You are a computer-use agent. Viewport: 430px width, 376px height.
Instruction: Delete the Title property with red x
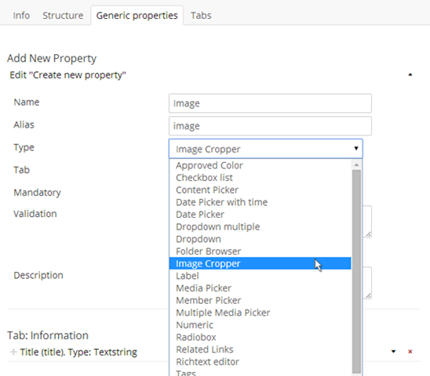pyautogui.click(x=410, y=352)
